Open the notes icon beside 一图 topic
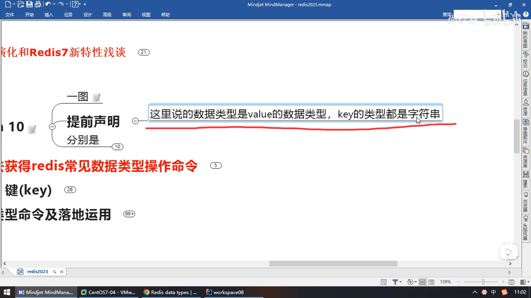Image resolution: width=531 pixels, height=298 pixels. pos(97,98)
